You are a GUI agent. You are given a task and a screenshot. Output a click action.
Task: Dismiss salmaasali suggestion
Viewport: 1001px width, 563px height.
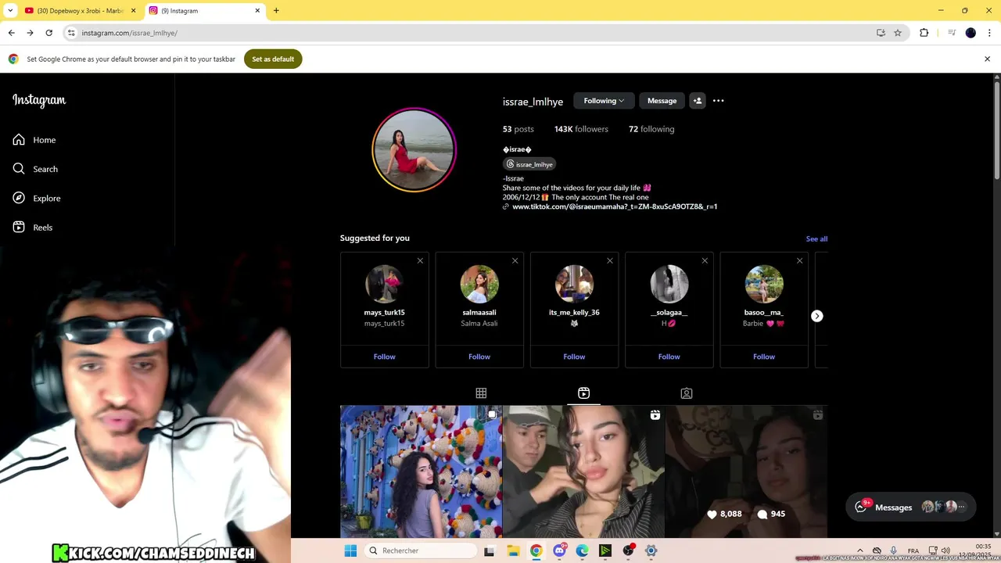(x=515, y=260)
